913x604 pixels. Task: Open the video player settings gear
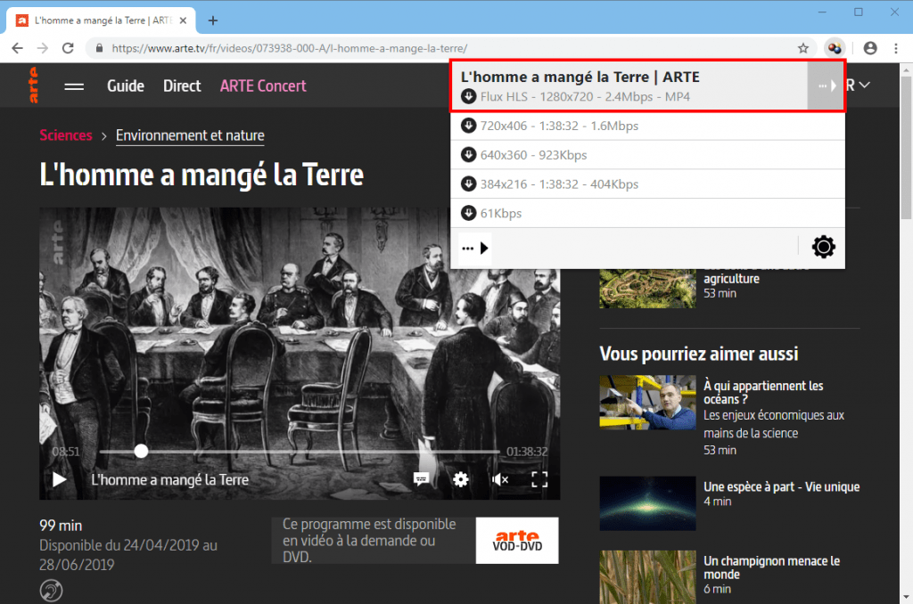[461, 479]
